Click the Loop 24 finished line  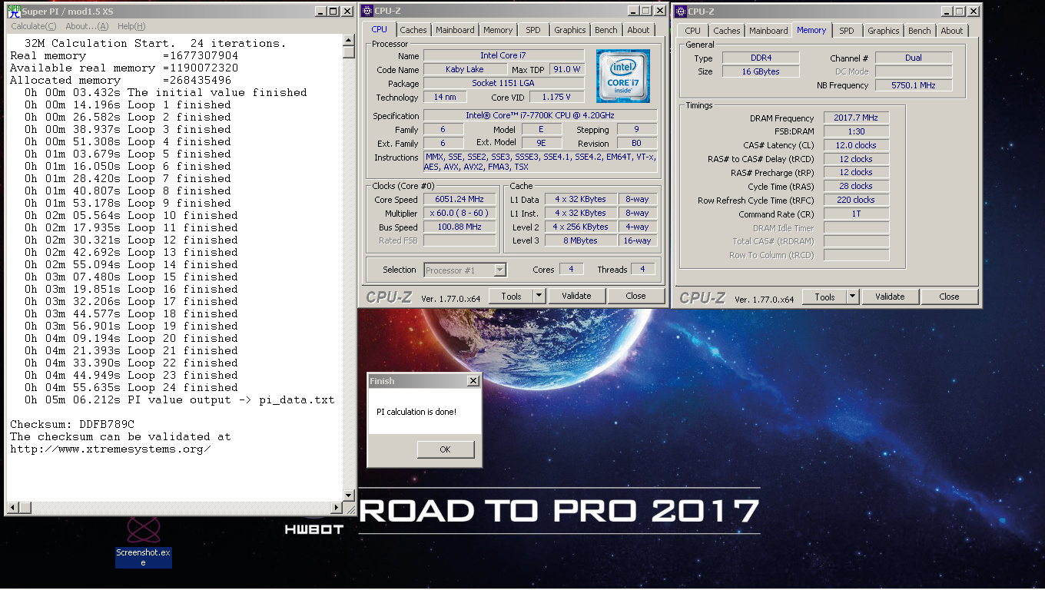[131, 387]
